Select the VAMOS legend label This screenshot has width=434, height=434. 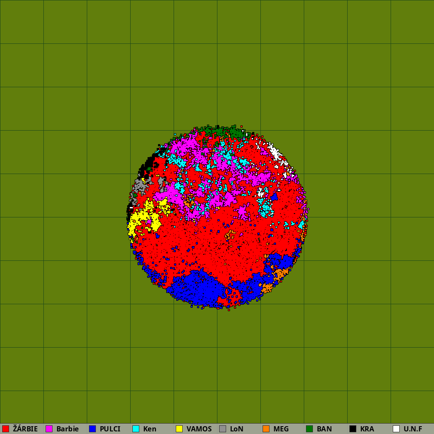tap(199, 429)
